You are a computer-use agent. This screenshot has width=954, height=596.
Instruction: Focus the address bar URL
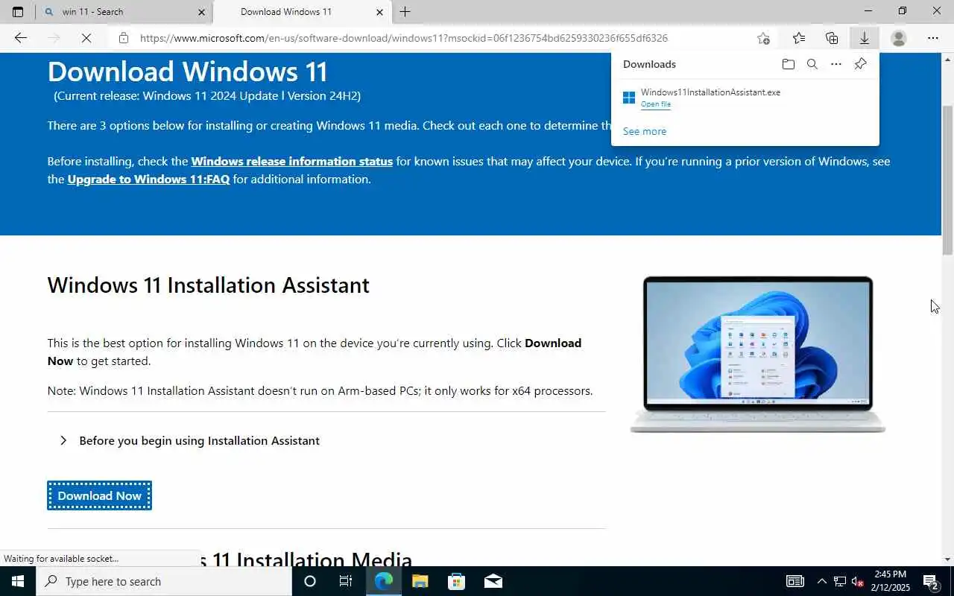(403, 38)
